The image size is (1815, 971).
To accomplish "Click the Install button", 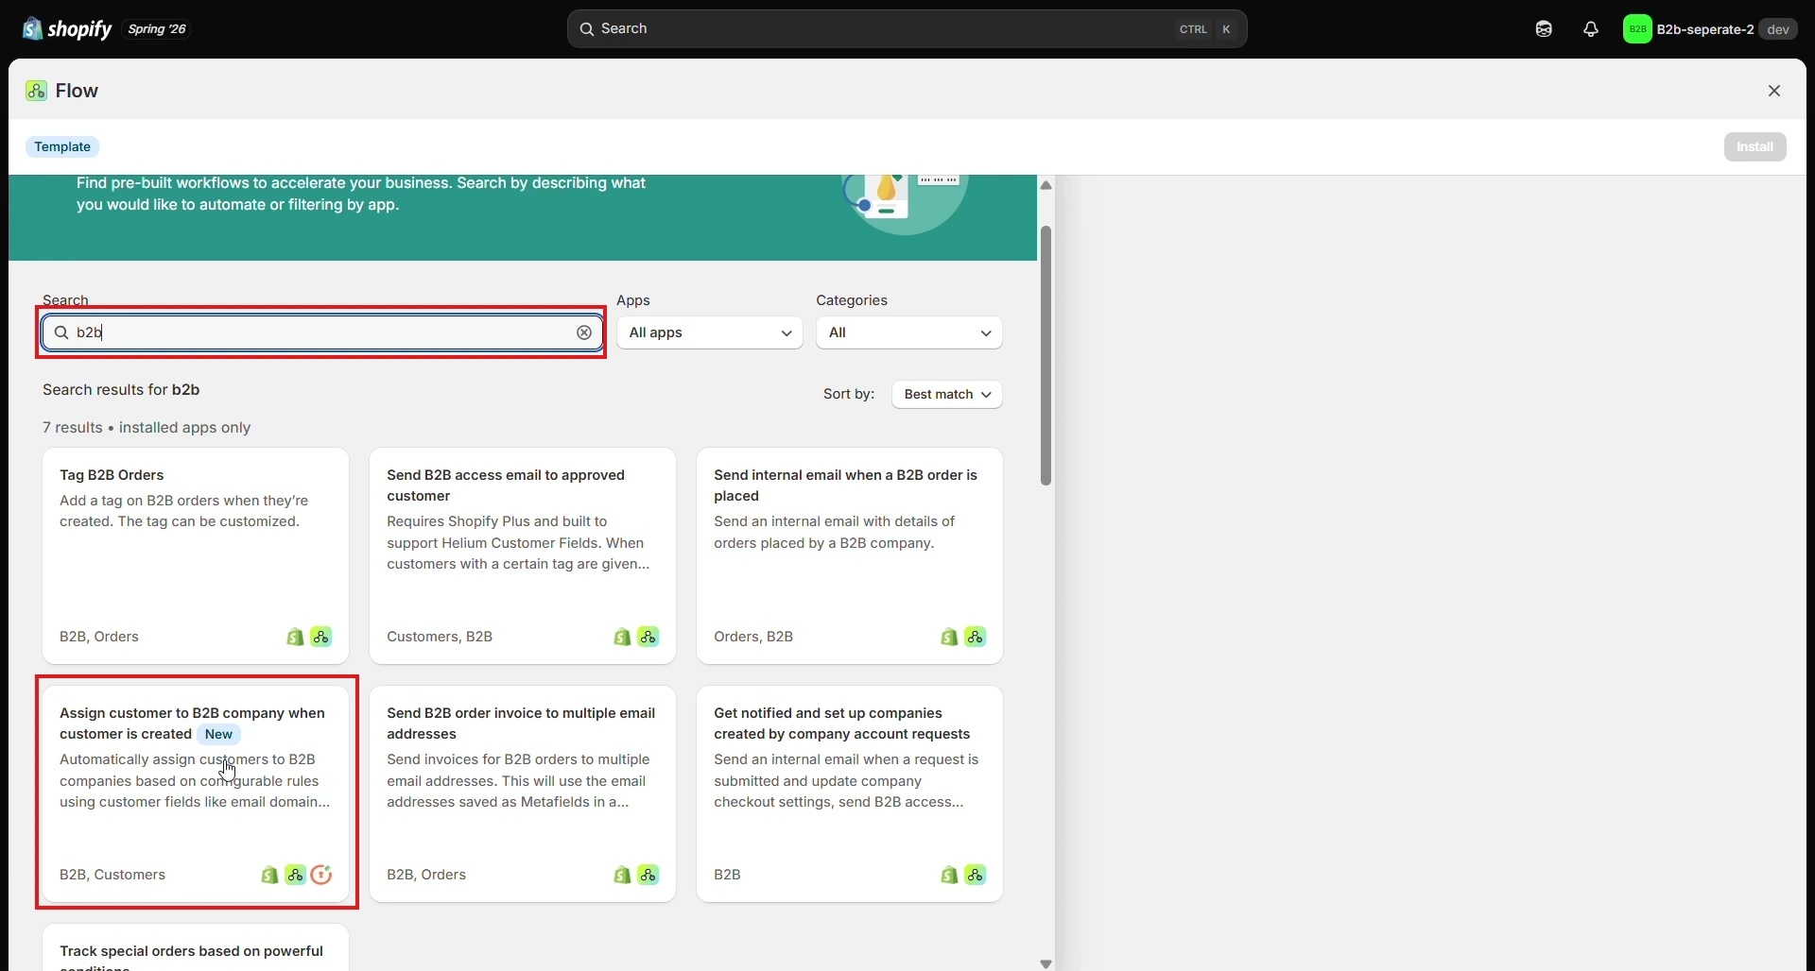I will pos(1754,146).
